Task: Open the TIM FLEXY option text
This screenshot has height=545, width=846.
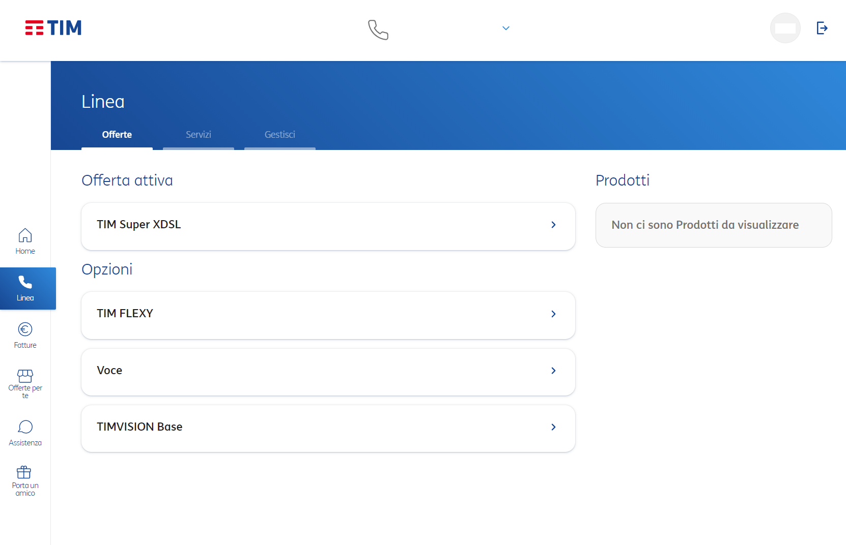Action: pos(125,314)
